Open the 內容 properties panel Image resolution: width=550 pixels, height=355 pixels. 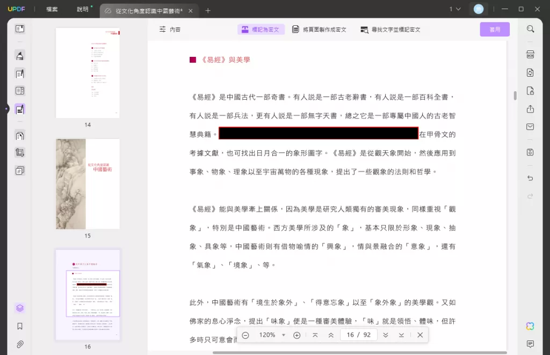[170, 29]
